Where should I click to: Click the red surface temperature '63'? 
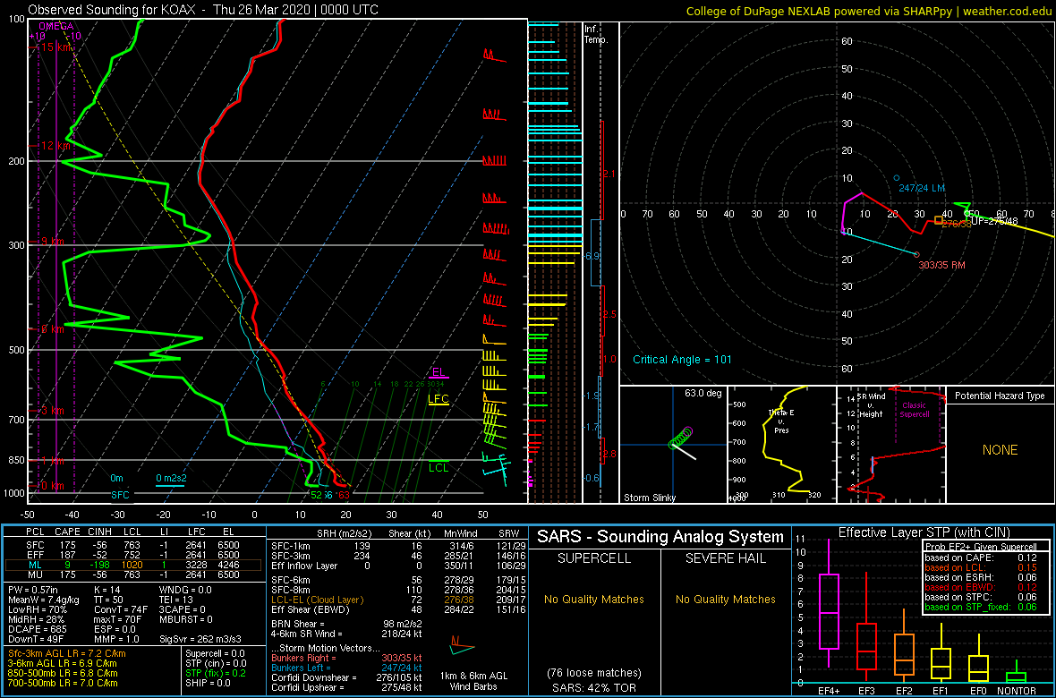coord(344,495)
